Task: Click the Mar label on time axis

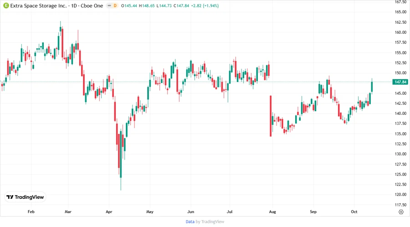Action: click(x=68, y=212)
